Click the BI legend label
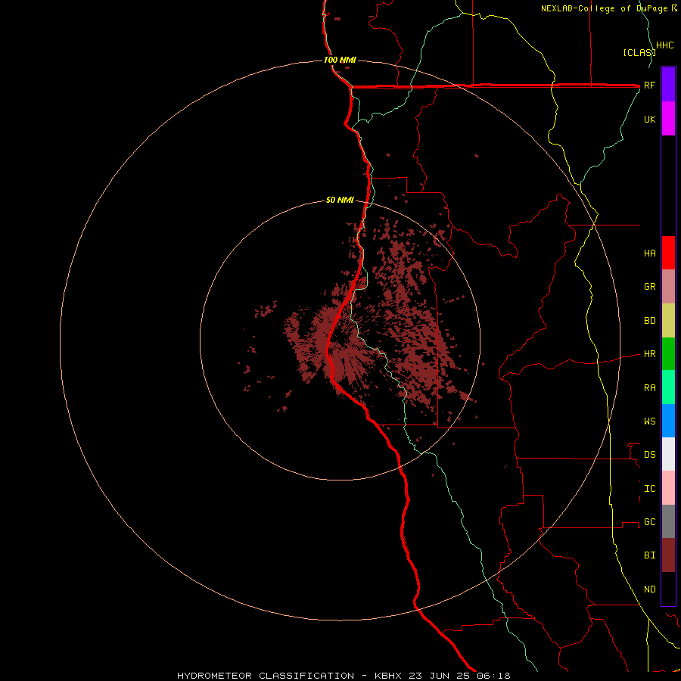The height and width of the screenshot is (681, 681). 650,555
